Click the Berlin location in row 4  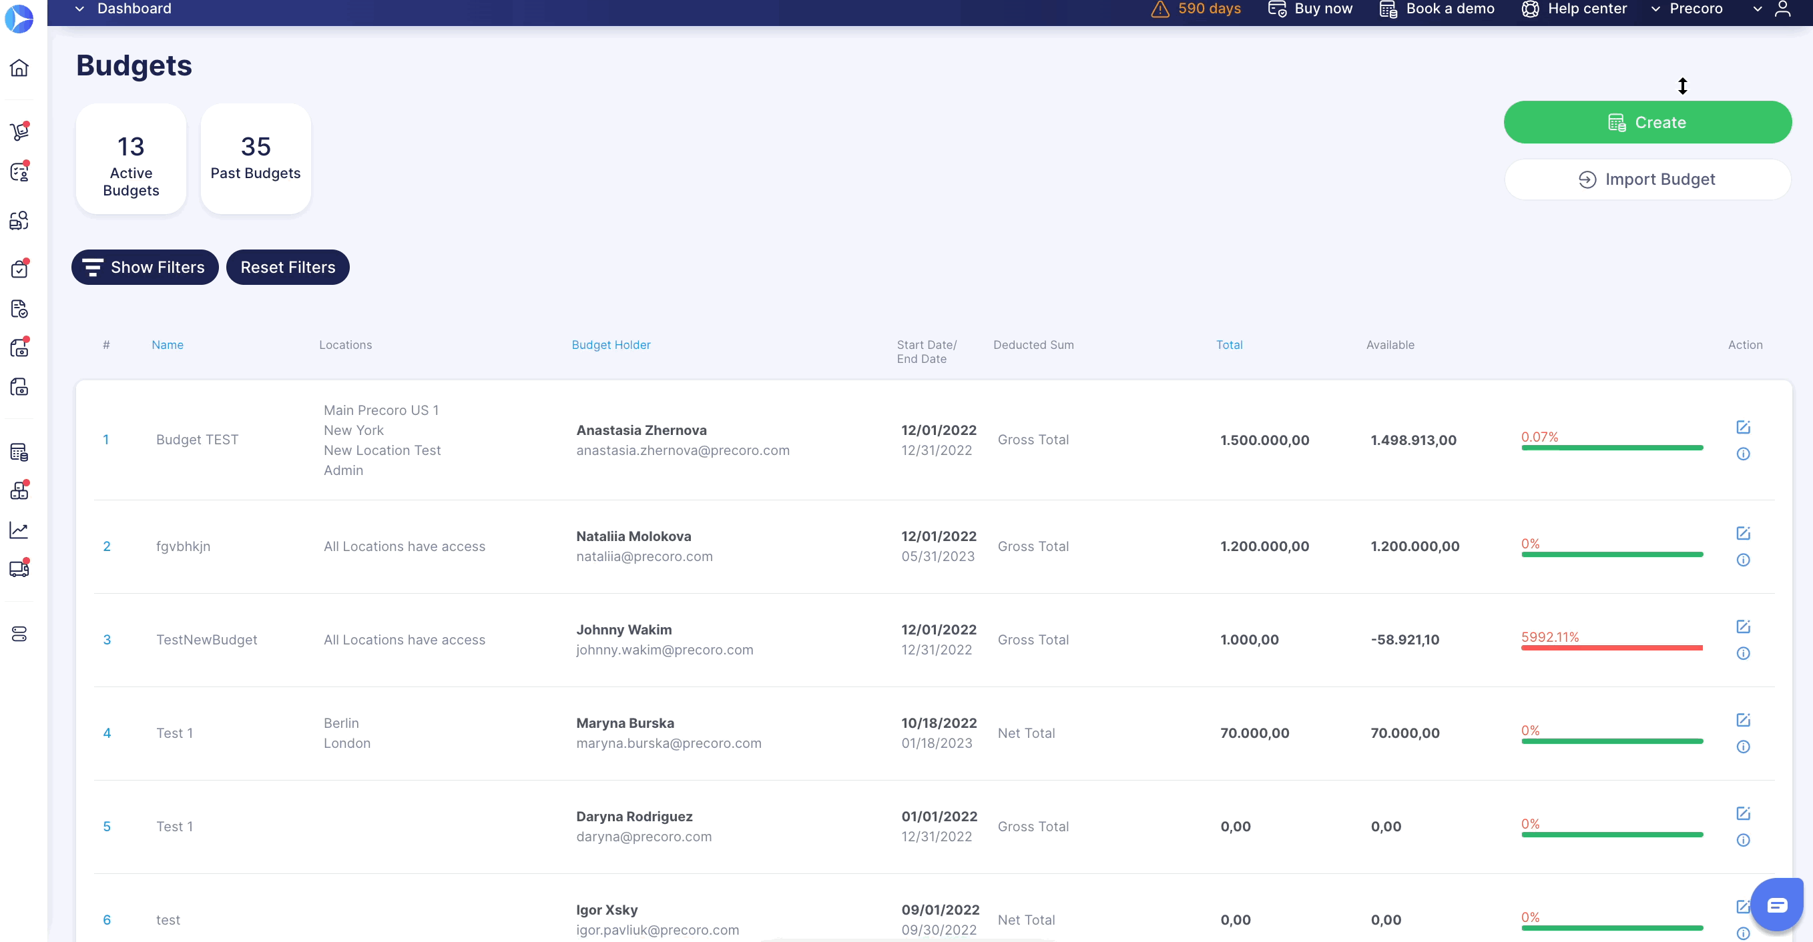click(x=340, y=723)
